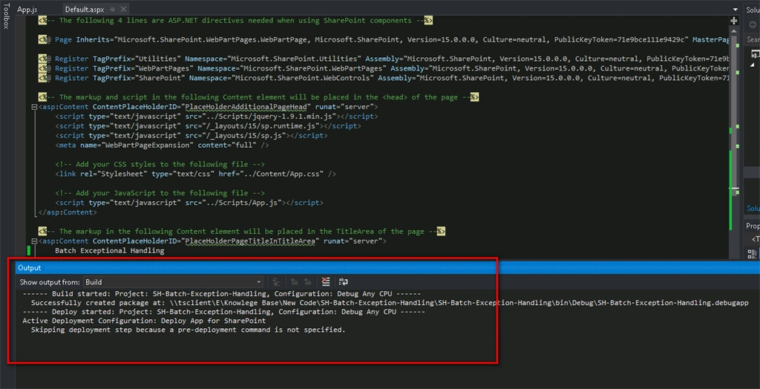Collapse the PlaceHolderAdditionalPageHead asp:Content block
Image resolution: width=760 pixels, height=389 pixels.
tap(34, 107)
